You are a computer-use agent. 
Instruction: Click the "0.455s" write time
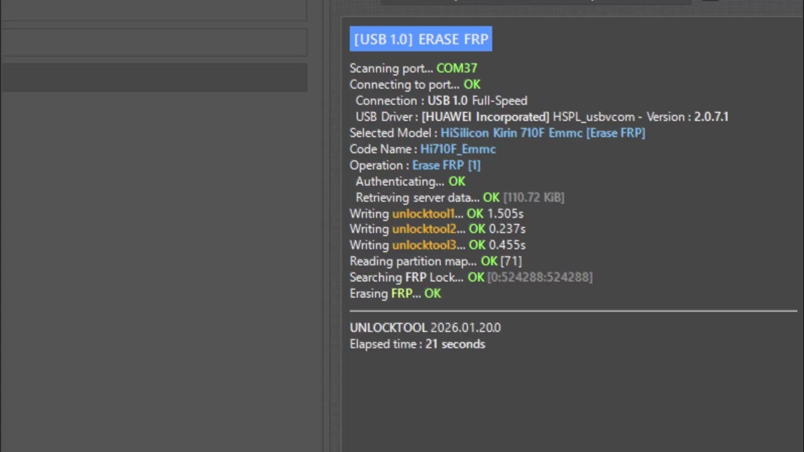click(x=508, y=245)
